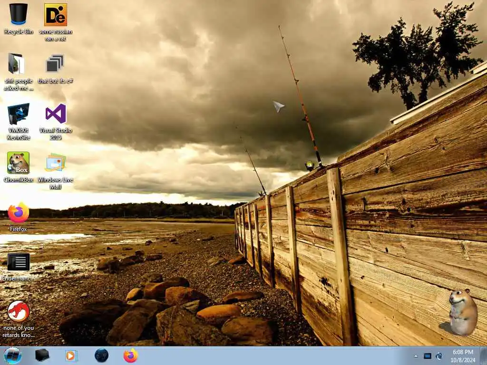Click the blue swirl tray icon
The height and width of the screenshot is (365, 487).
[x=439, y=356]
